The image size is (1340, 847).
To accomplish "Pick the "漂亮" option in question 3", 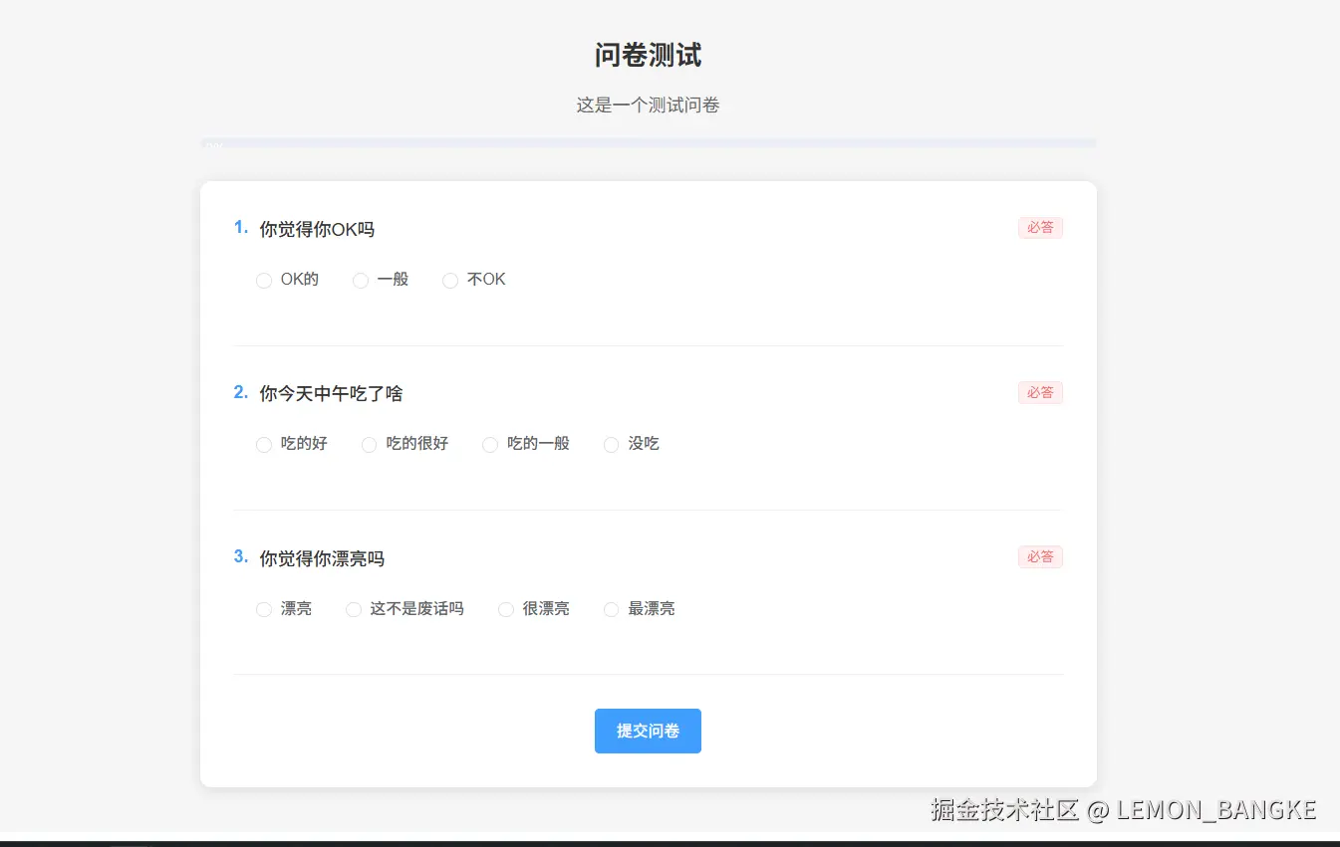I will click(264, 609).
